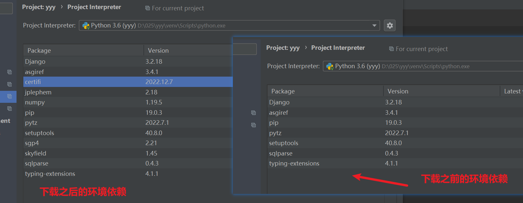Click the Latest version column header
The height and width of the screenshot is (203, 523).
coord(512,91)
